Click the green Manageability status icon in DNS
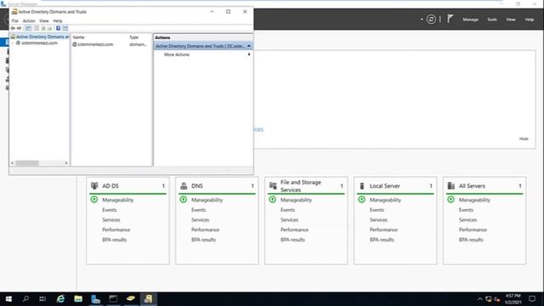 (184, 200)
